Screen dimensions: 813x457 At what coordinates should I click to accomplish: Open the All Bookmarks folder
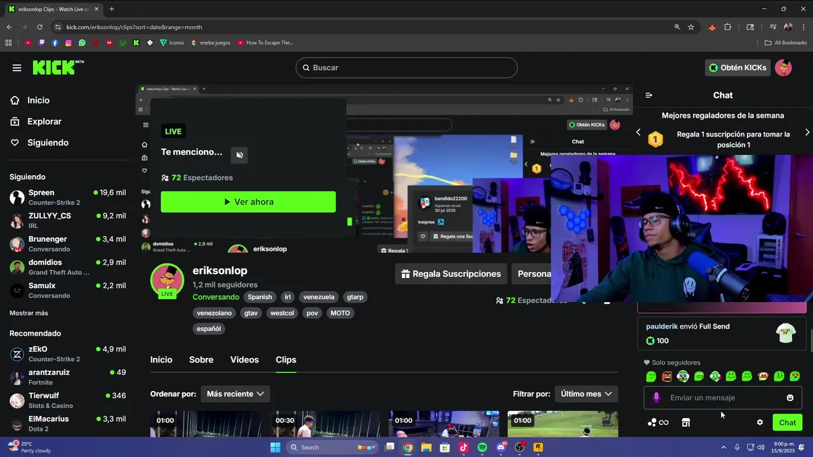786,43
